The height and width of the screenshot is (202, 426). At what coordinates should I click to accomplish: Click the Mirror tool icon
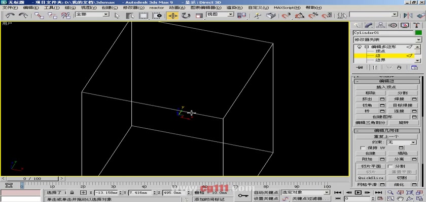[408, 16]
